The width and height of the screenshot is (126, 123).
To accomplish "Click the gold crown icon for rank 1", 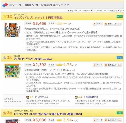I will click(x=5, y=16).
